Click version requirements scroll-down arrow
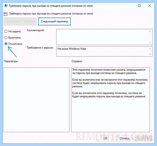The height and width of the screenshot is (146, 157). [150, 54]
